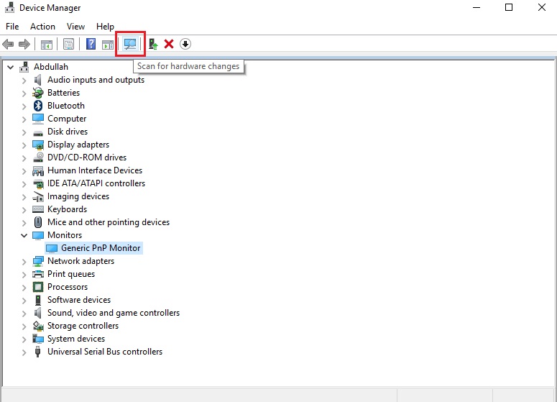Select the Monitors label

pyautogui.click(x=65, y=235)
